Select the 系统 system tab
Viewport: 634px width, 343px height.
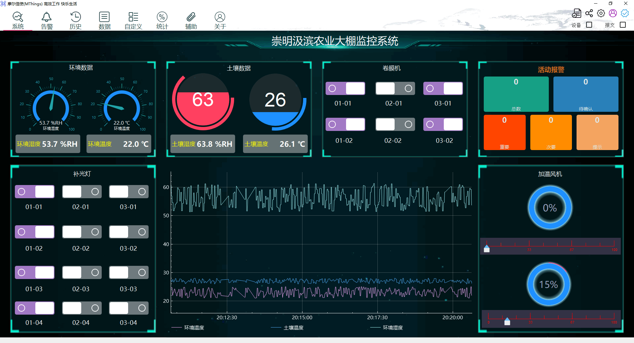coord(18,20)
